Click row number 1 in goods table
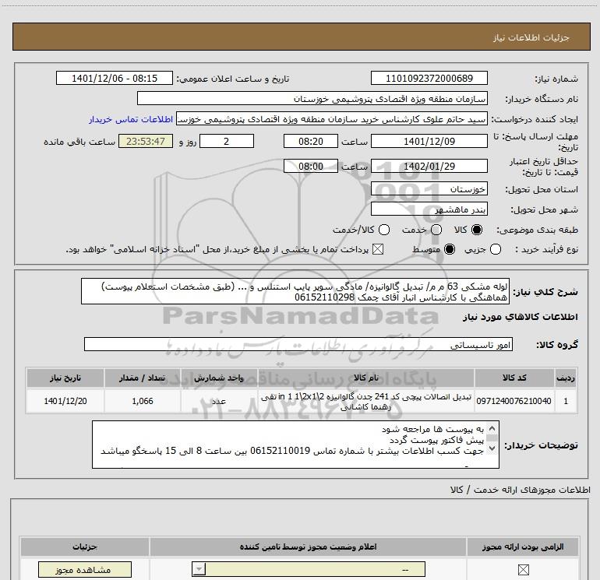This screenshot has width=600, height=580. pyautogui.click(x=566, y=401)
